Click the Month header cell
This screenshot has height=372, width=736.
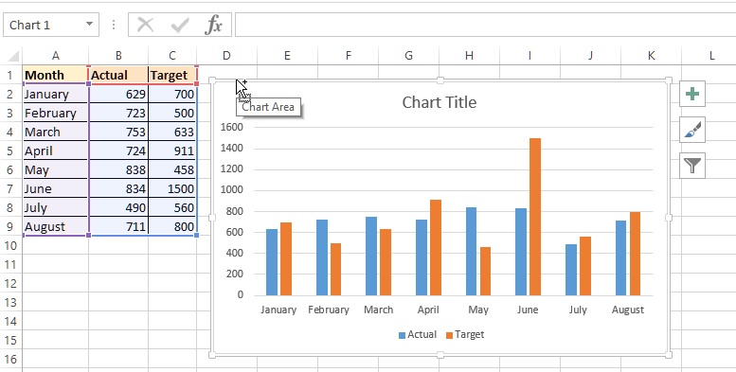pos(55,75)
